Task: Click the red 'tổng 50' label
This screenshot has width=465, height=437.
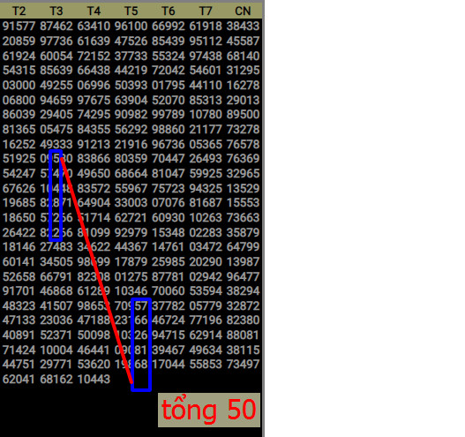Action: (x=209, y=410)
